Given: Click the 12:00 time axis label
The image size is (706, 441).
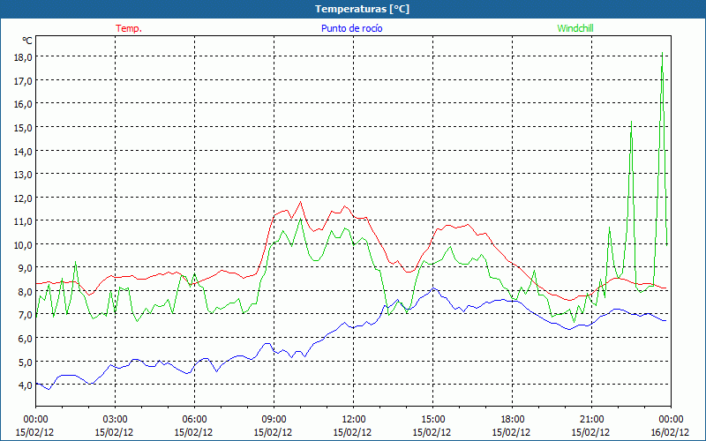Looking at the screenshot, I should tap(354, 420).
